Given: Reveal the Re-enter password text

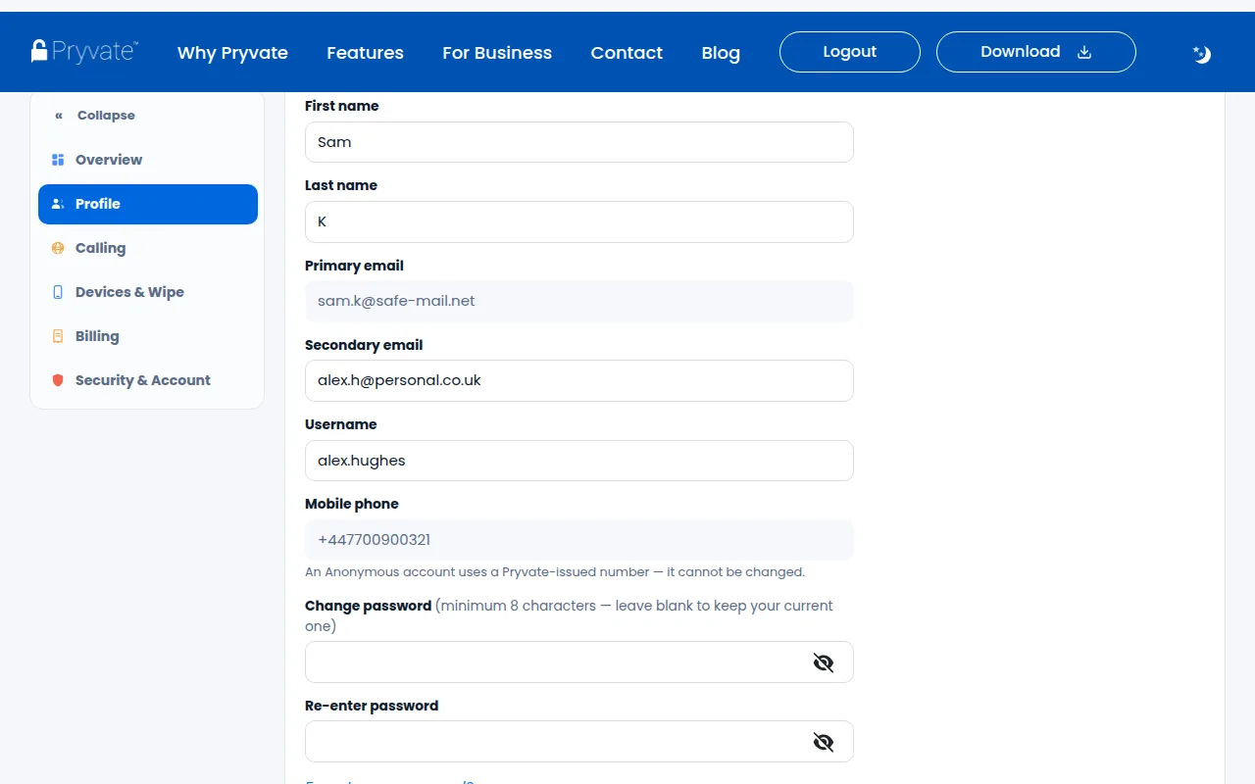Looking at the screenshot, I should tap(824, 742).
